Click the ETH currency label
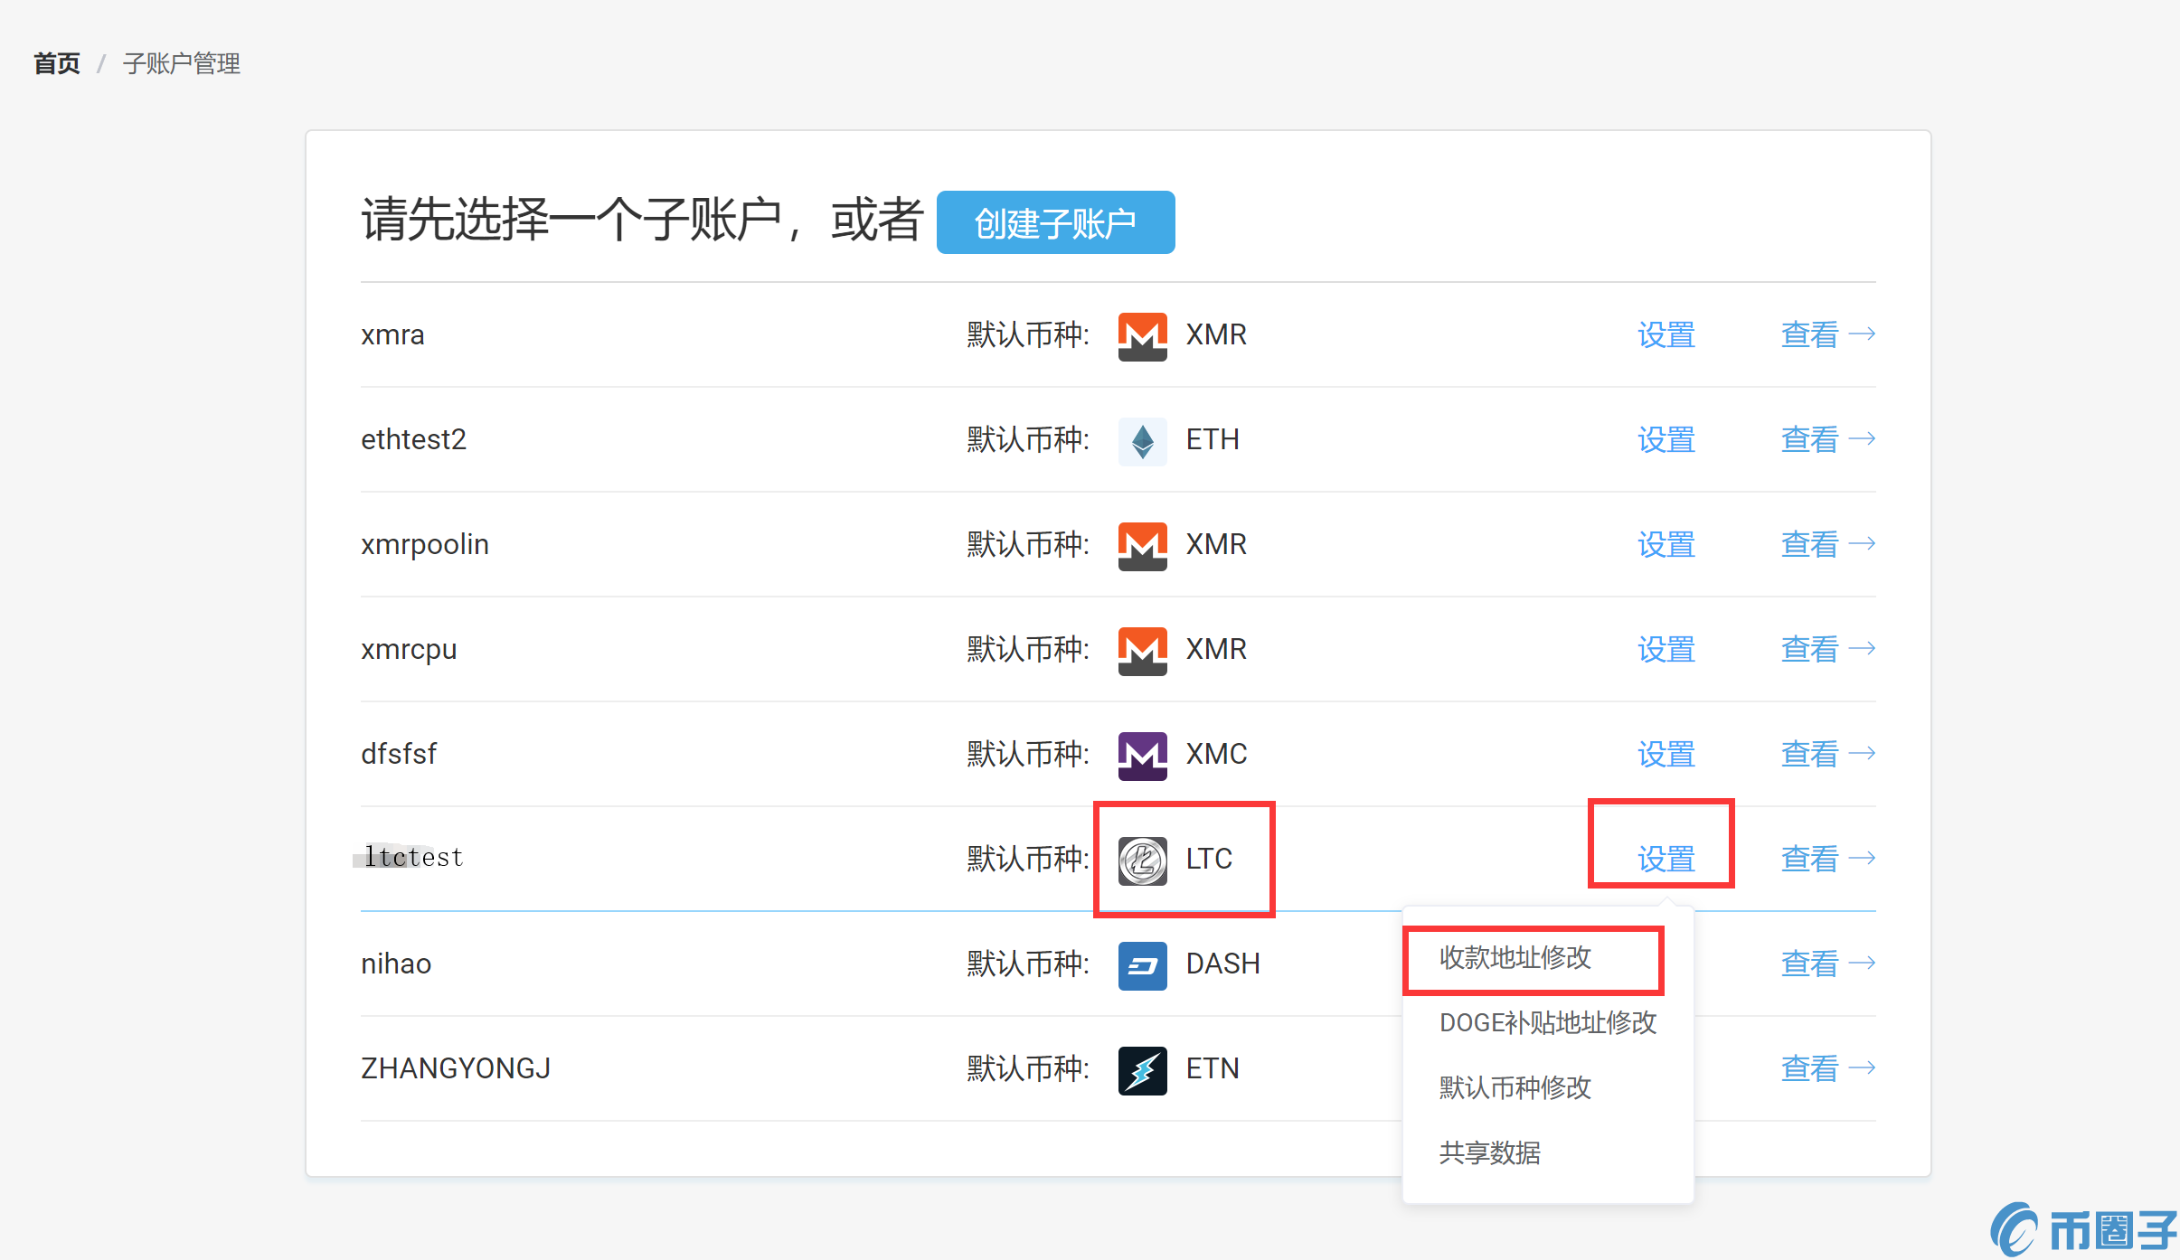The image size is (2180, 1260). point(1213,440)
